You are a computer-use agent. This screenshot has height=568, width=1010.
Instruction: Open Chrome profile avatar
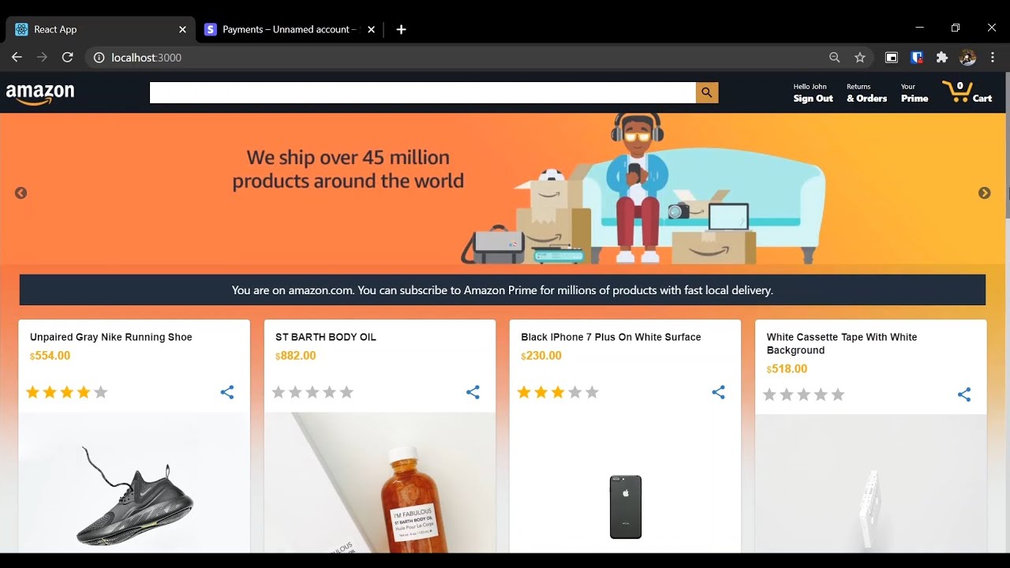click(967, 58)
